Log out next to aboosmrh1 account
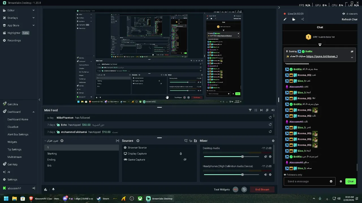Viewport: 362px width, 203px height. point(33,188)
